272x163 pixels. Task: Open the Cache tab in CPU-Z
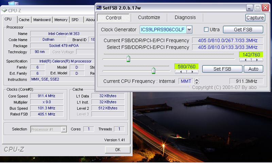(x=24, y=20)
